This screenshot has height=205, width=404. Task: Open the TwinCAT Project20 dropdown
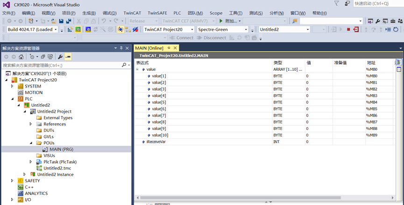coord(192,29)
